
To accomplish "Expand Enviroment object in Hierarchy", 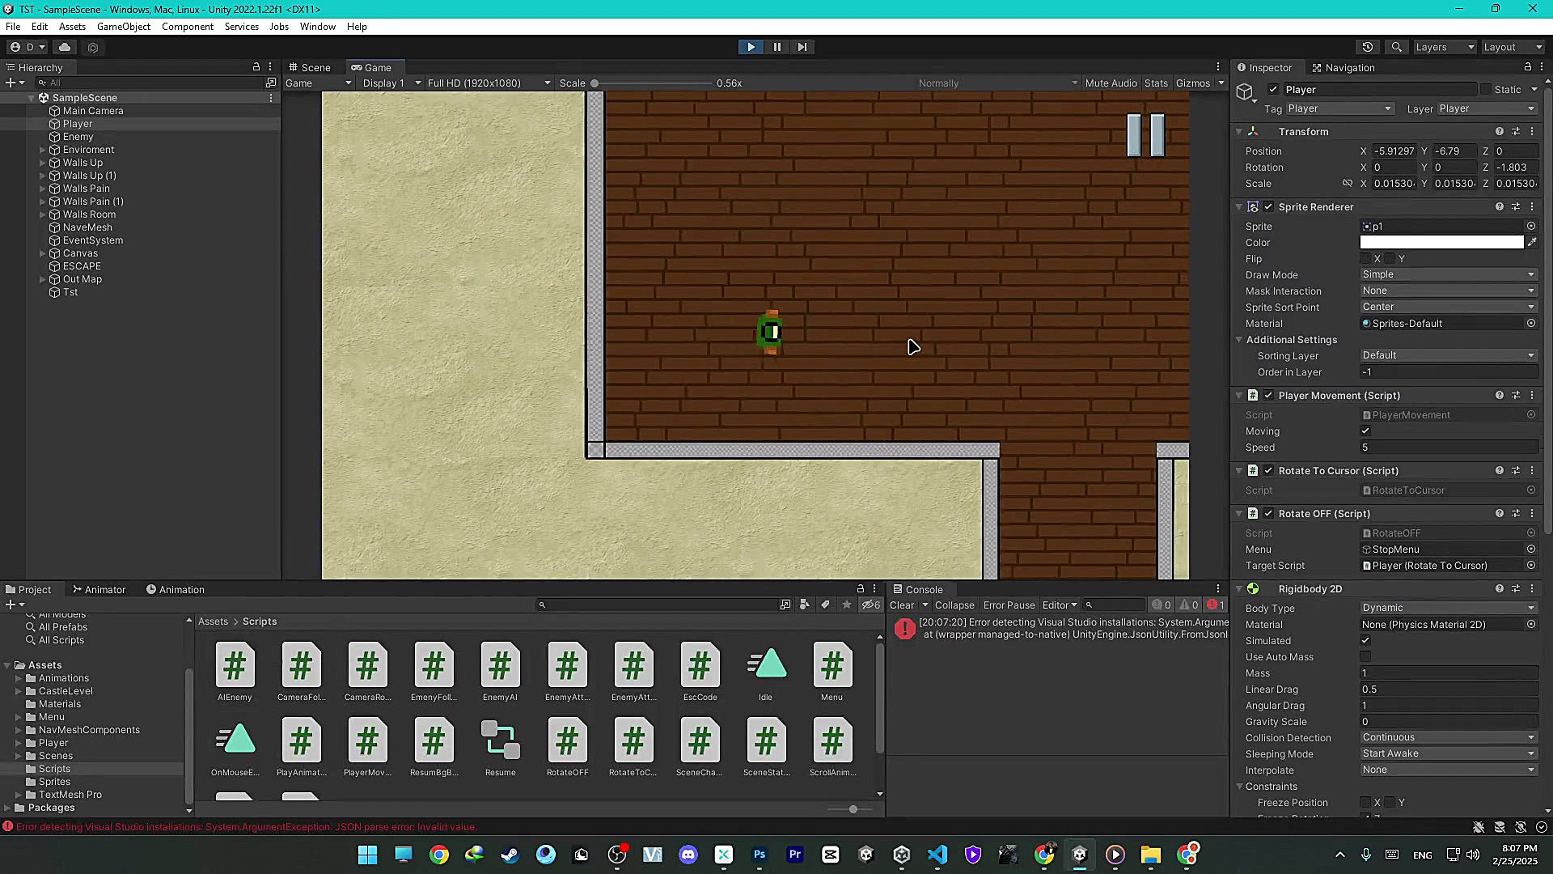I will [x=42, y=151].
